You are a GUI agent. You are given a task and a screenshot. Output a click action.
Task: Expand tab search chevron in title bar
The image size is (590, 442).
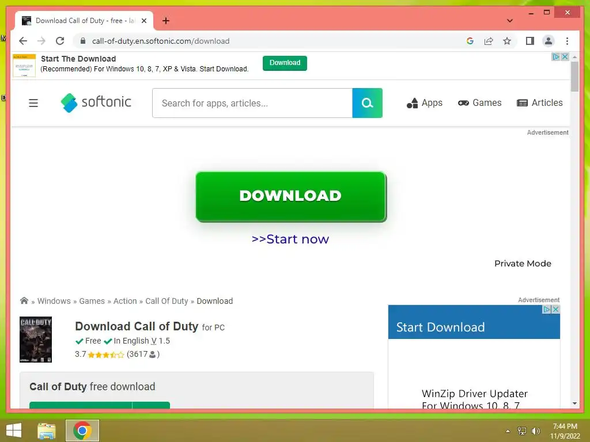tap(509, 21)
